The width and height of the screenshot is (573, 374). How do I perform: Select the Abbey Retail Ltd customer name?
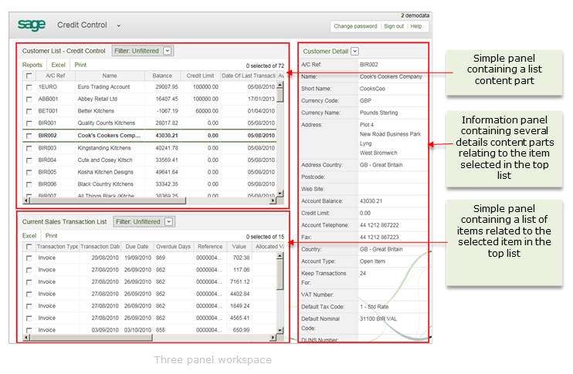click(x=97, y=99)
